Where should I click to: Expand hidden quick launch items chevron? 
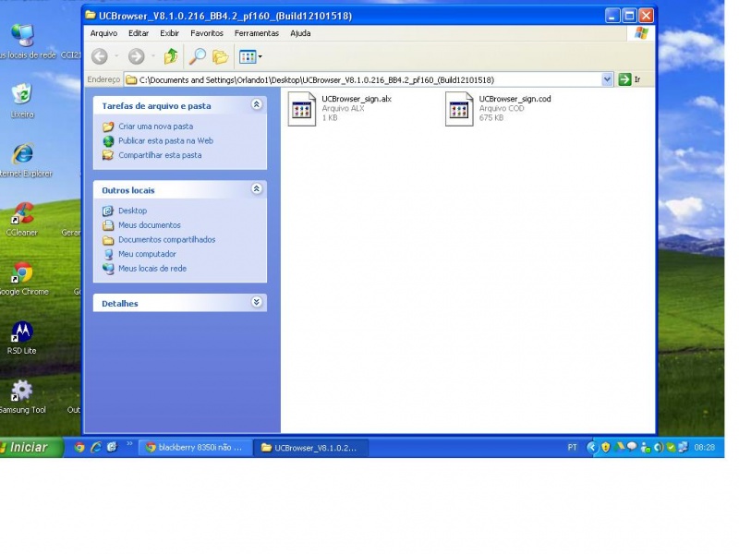click(129, 444)
